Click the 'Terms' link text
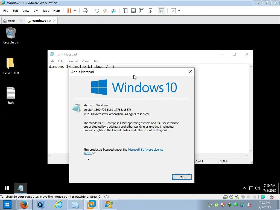Viewport: 280px width, 210px height. click(x=87, y=153)
